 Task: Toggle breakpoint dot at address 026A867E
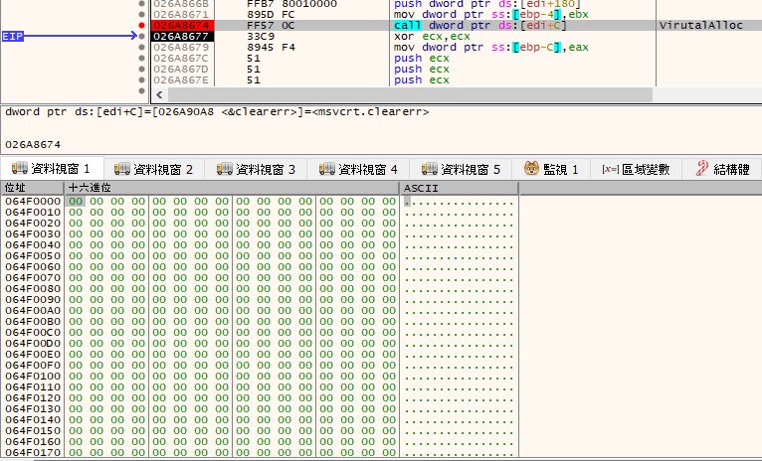141,80
